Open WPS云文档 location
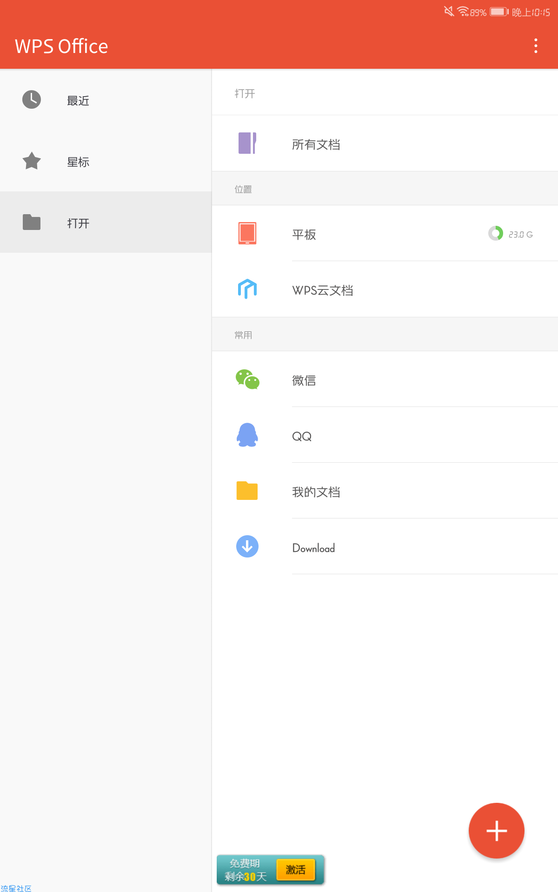Viewport: 558px width, 892px height. 385,289
